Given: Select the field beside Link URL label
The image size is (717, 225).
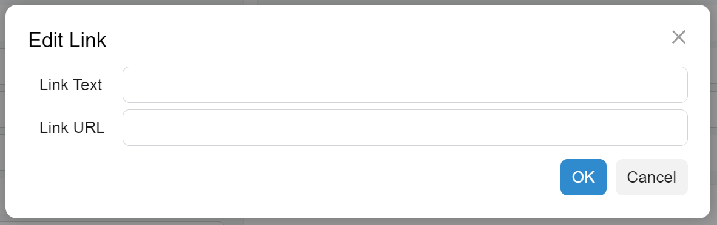Looking at the screenshot, I should [405, 128].
